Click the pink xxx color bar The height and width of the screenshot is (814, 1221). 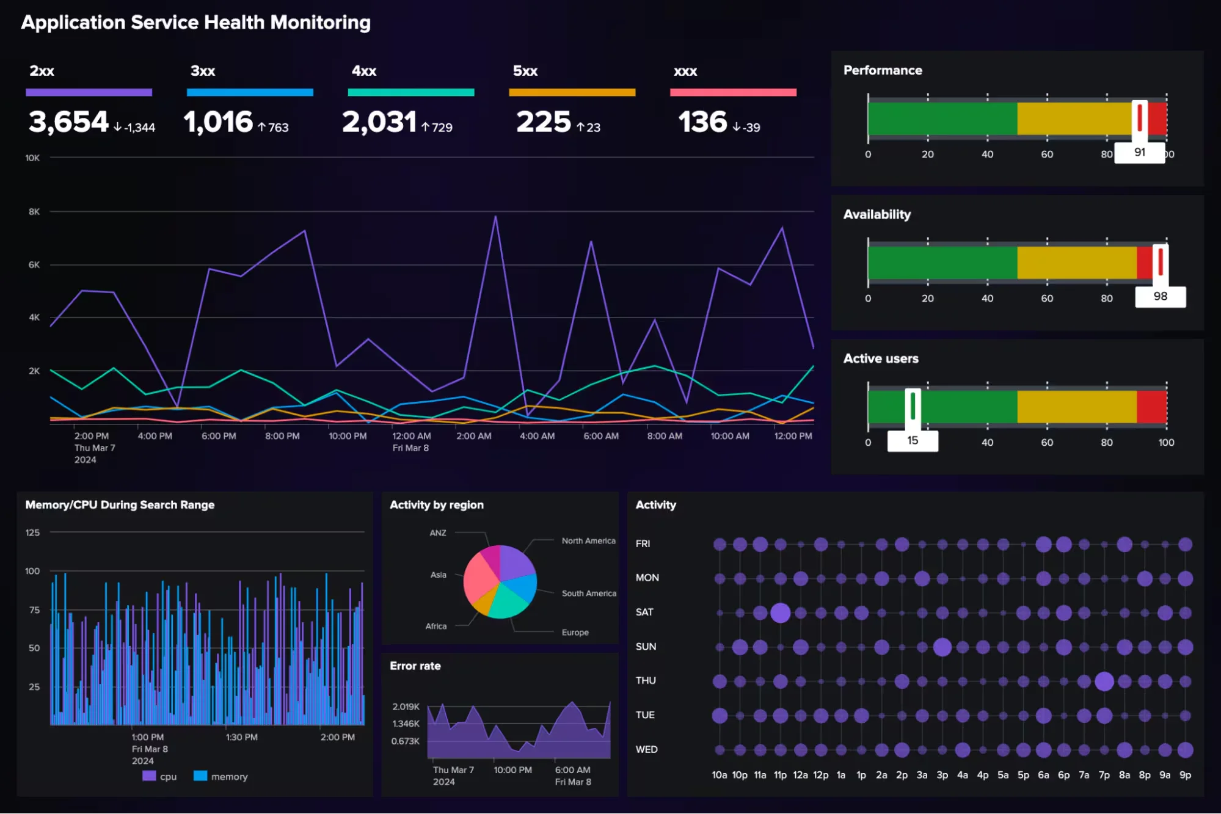[732, 92]
